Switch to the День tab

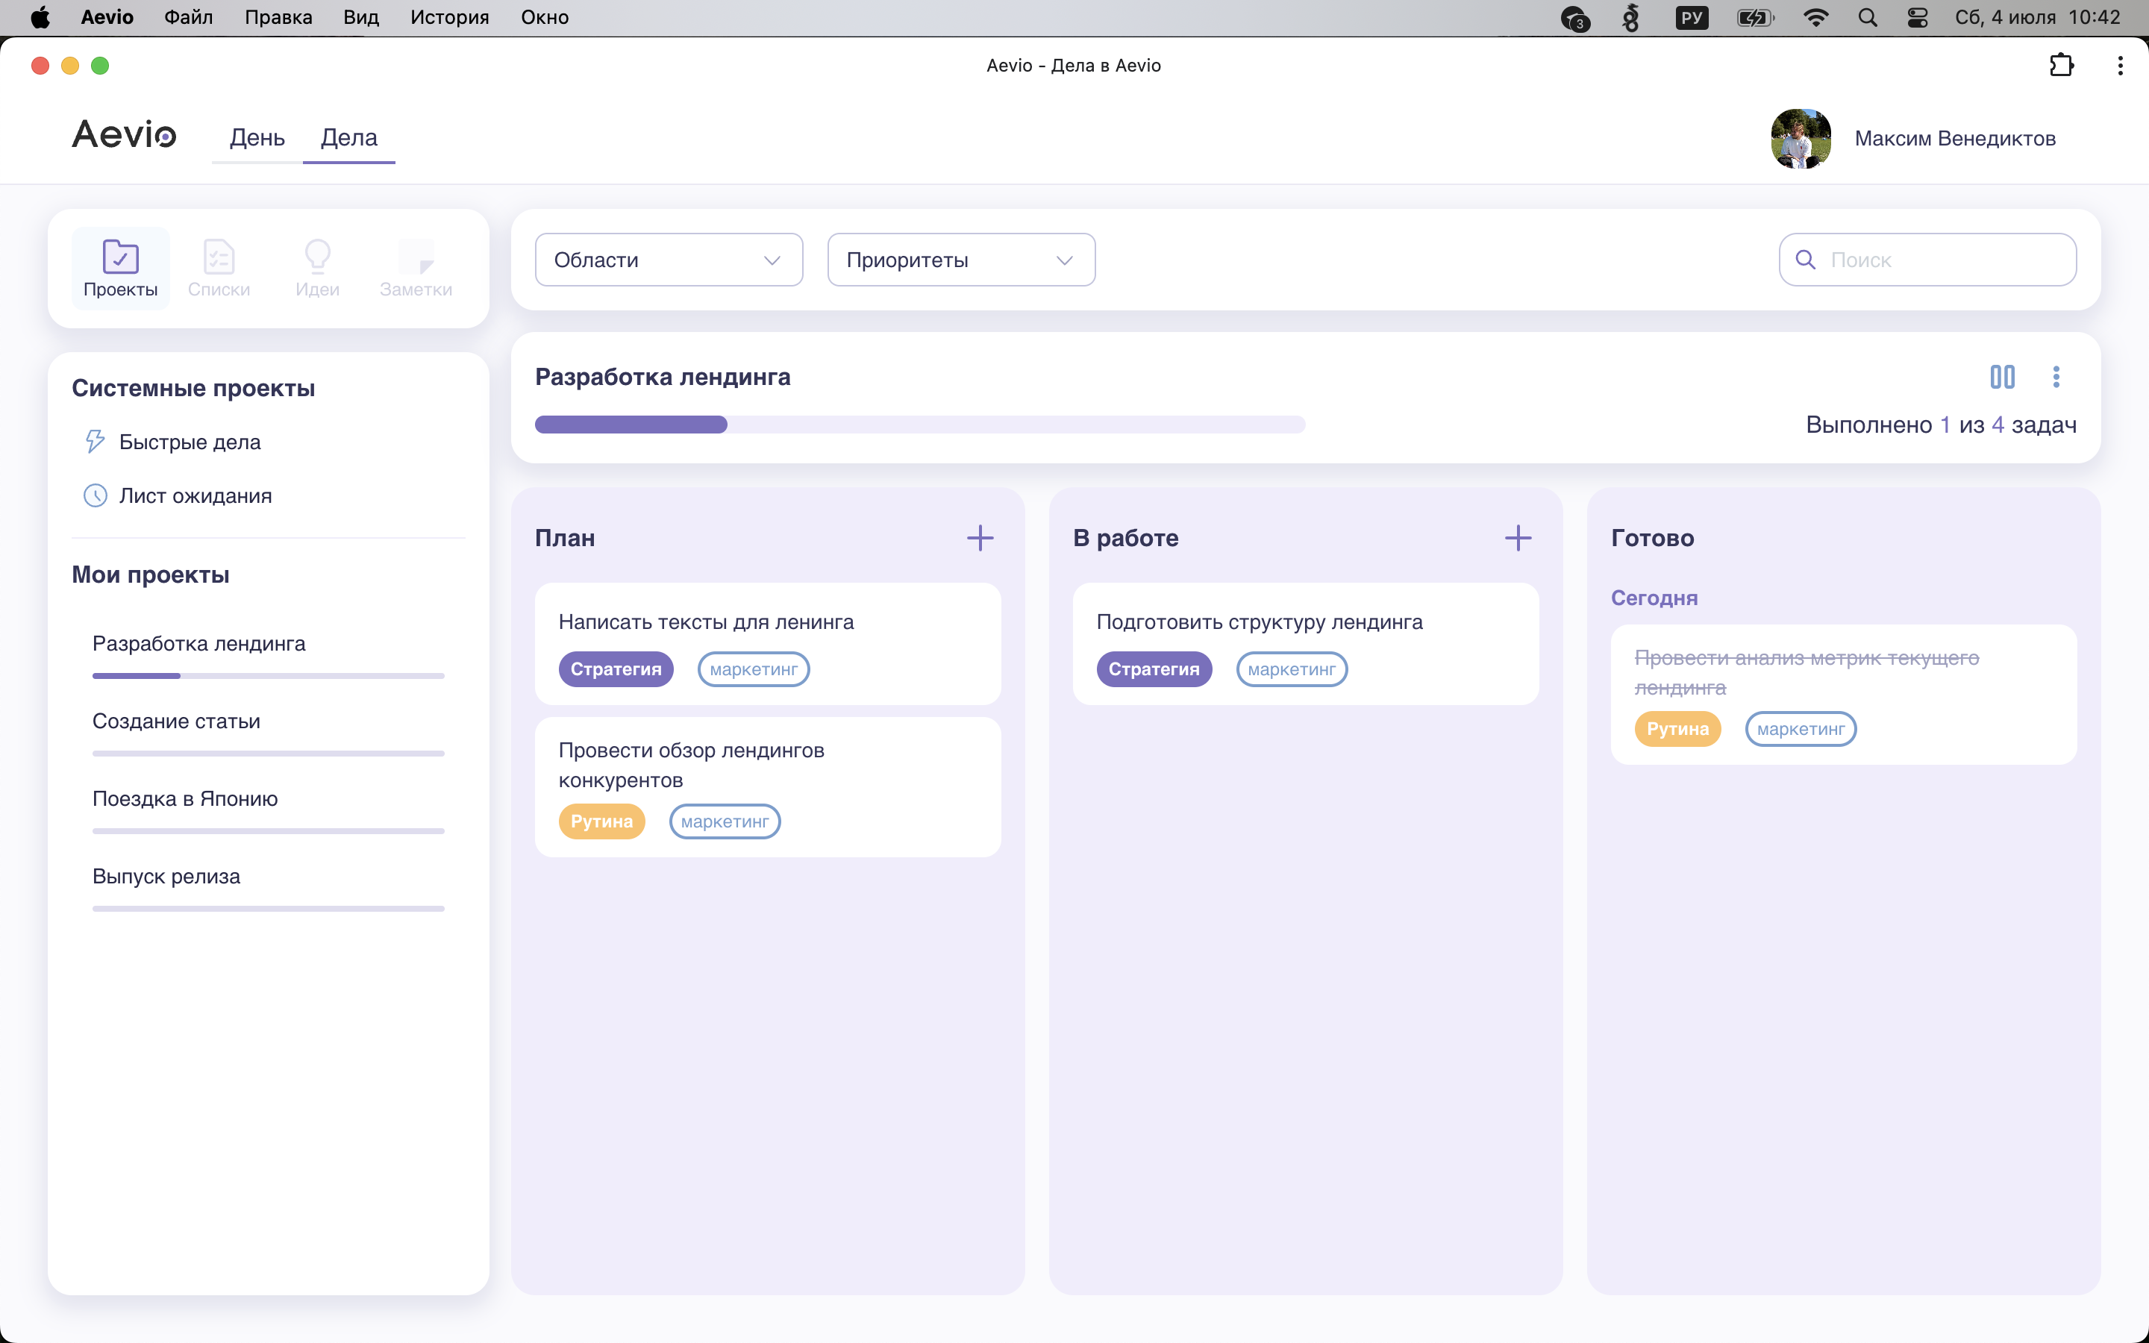pos(257,138)
